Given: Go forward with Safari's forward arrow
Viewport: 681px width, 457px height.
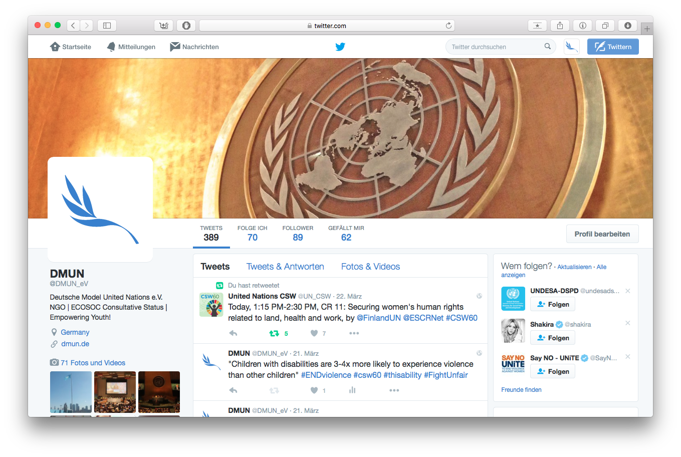Looking at the screenshot, I should 87,26.
